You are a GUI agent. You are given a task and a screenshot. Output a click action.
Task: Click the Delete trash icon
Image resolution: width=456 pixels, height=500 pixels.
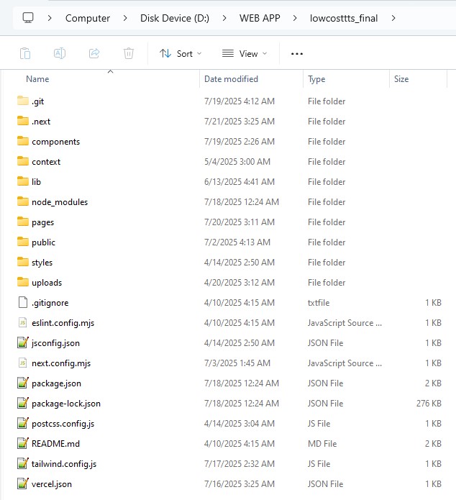coord(129,53)
